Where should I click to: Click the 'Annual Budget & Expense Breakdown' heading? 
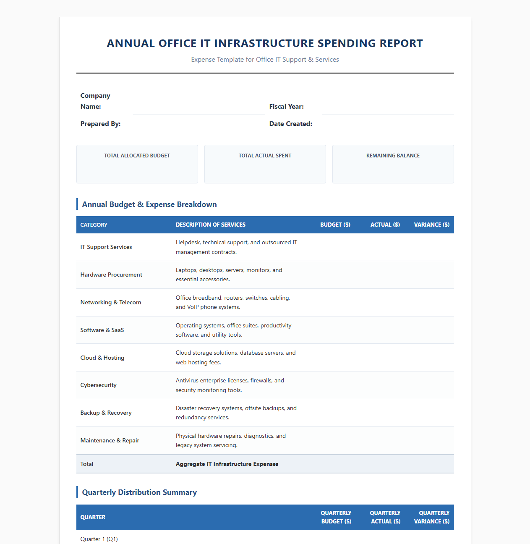[x=149, y=204]
